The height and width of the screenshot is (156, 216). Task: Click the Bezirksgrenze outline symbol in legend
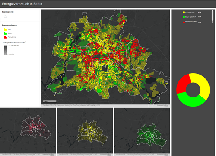[x=6, y=16]
